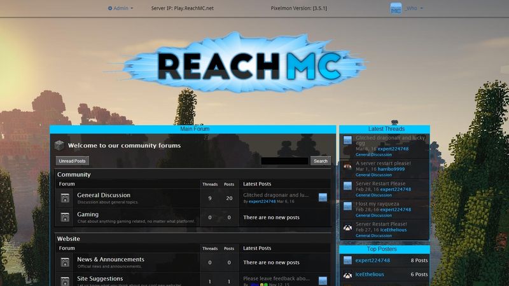Click avatar of Server Restart Please Feb 28 thread
This screenshot has width=509, height=286.
coord(347,186)
